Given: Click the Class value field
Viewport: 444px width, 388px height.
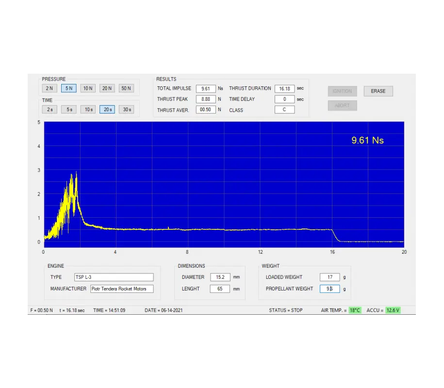Looking at the screenshot, I should 284,110.
